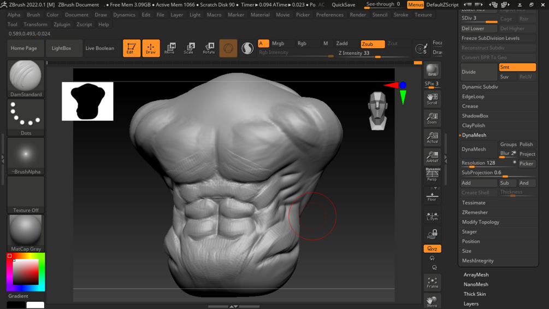Click the lazy mouse S icon in toolbar
The image size is (549, 309).
421,48
